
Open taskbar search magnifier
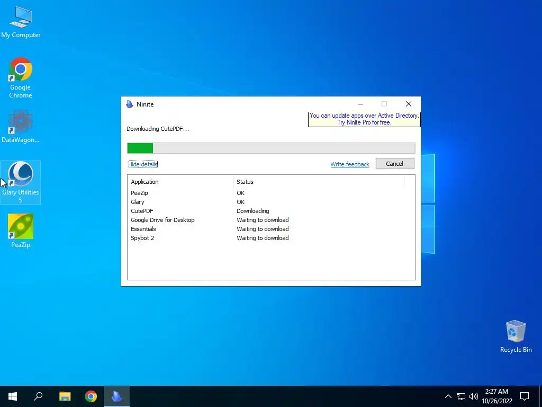[38, 396]
